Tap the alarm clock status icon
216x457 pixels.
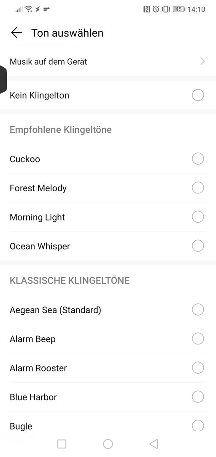coord(156,9)
